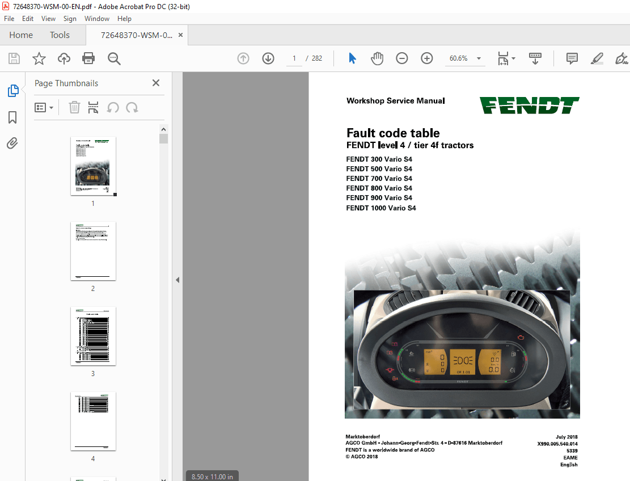
Task: Open the Add Comment tool
Action: [x=572, y=58]
